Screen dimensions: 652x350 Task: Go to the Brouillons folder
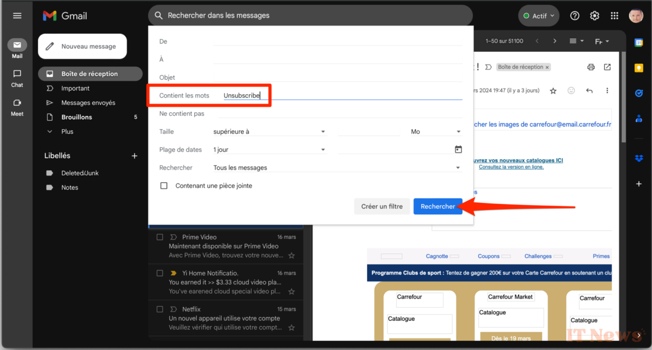click(77, 117)
